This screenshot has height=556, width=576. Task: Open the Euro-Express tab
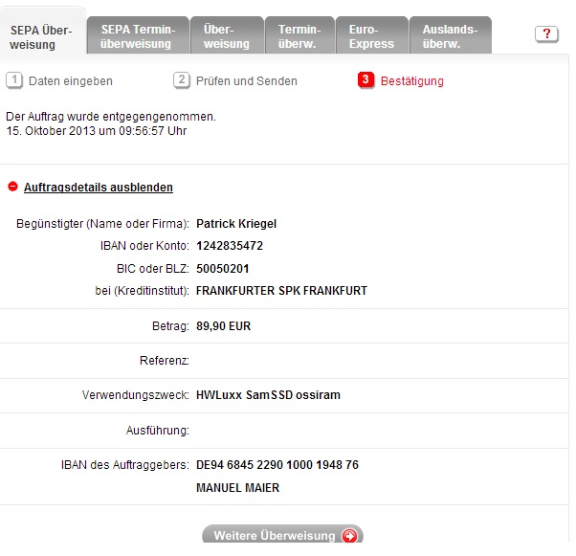click(370, 36)
